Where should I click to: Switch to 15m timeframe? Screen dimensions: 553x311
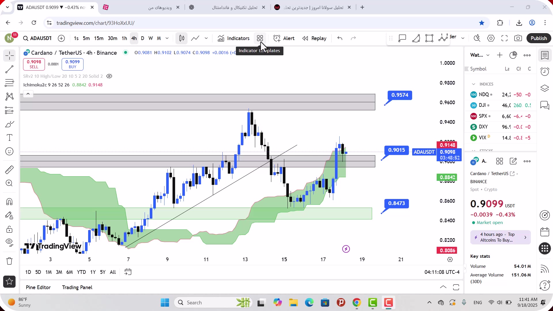click(x=99, y=38)
